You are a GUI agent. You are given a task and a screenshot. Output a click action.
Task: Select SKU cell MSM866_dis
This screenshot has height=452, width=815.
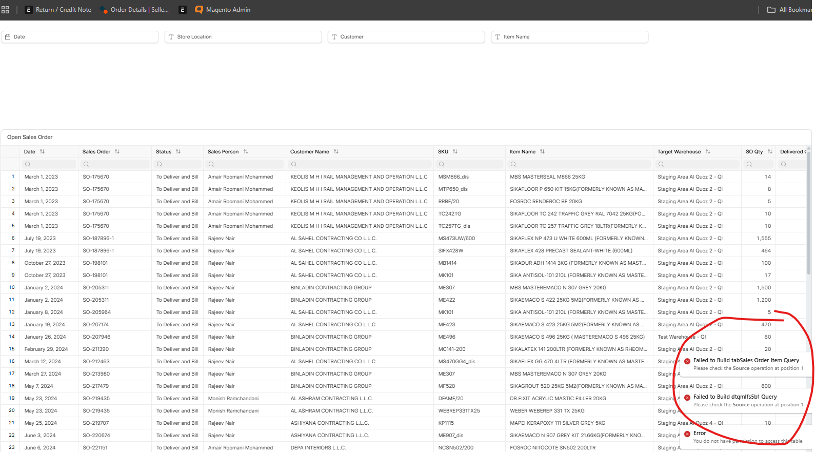(x=453, y=177)
